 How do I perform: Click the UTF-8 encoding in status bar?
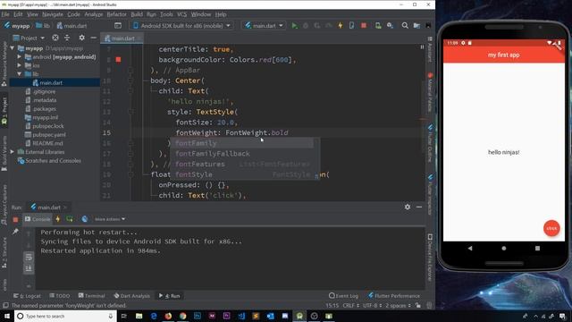372,305
